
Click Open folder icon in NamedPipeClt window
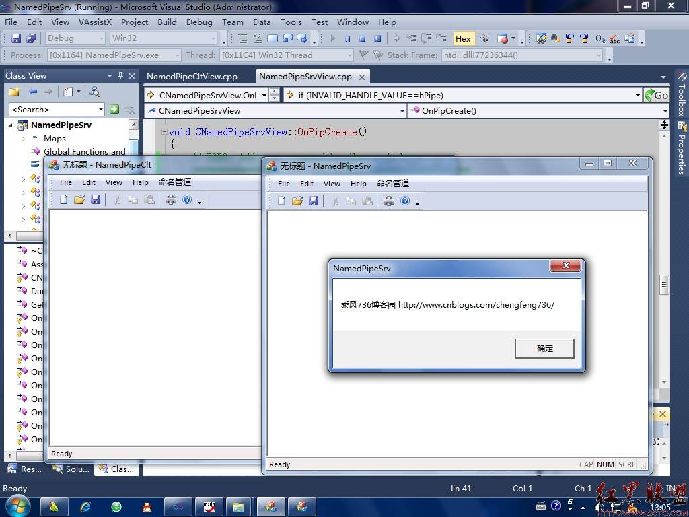coord(79,199)
